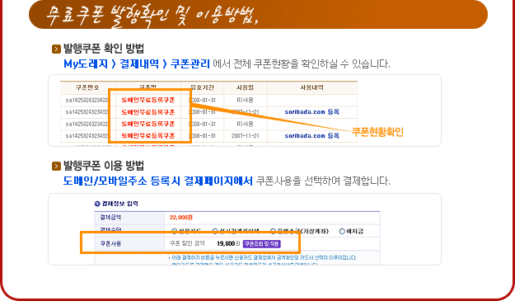Click the orange 쿠폰현황확인 callout label

pos(377,132)
